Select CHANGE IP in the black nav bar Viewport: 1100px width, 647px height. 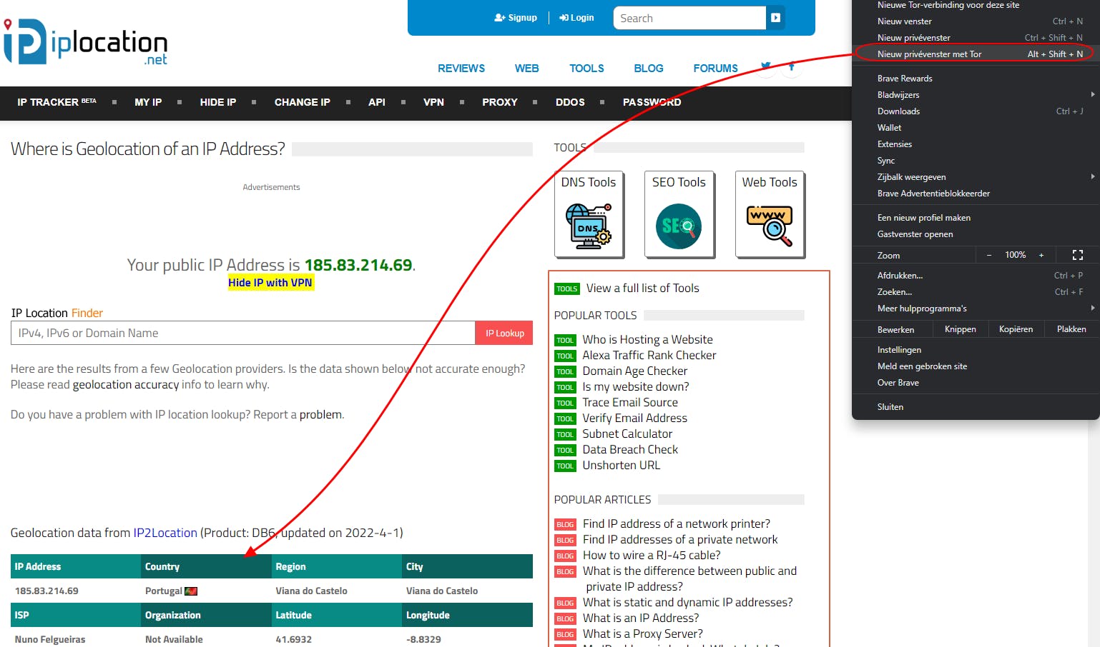(303, 102)
